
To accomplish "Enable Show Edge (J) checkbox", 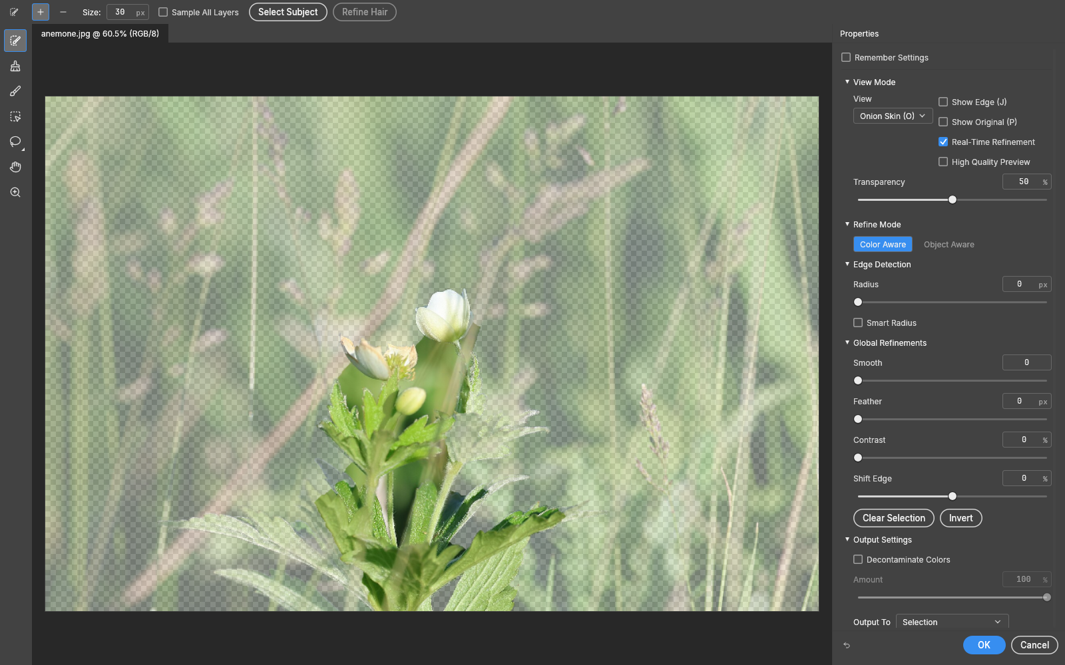I will [943, 102].
